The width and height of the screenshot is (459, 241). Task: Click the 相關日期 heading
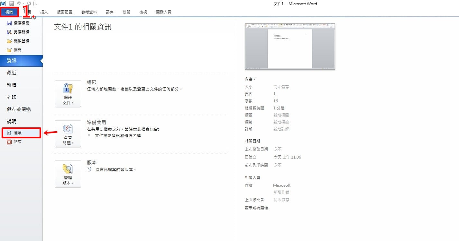point(252,141)
